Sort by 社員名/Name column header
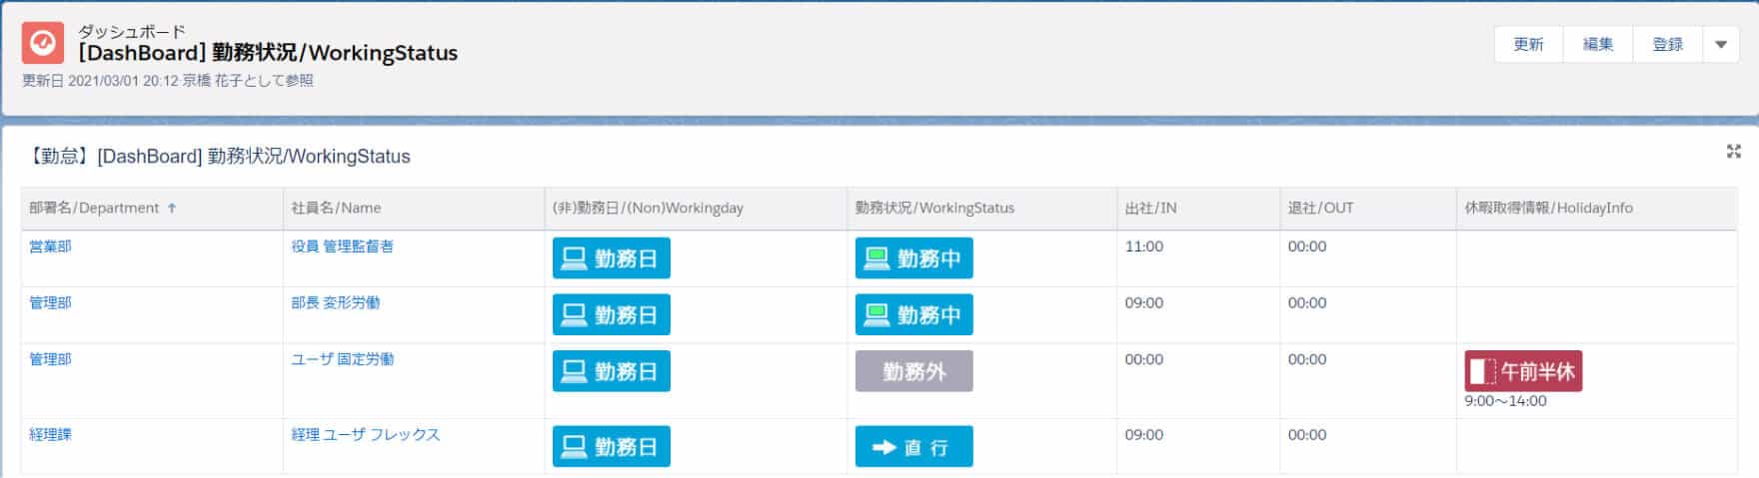This screenshot has width=1759, height=478. 336,208
